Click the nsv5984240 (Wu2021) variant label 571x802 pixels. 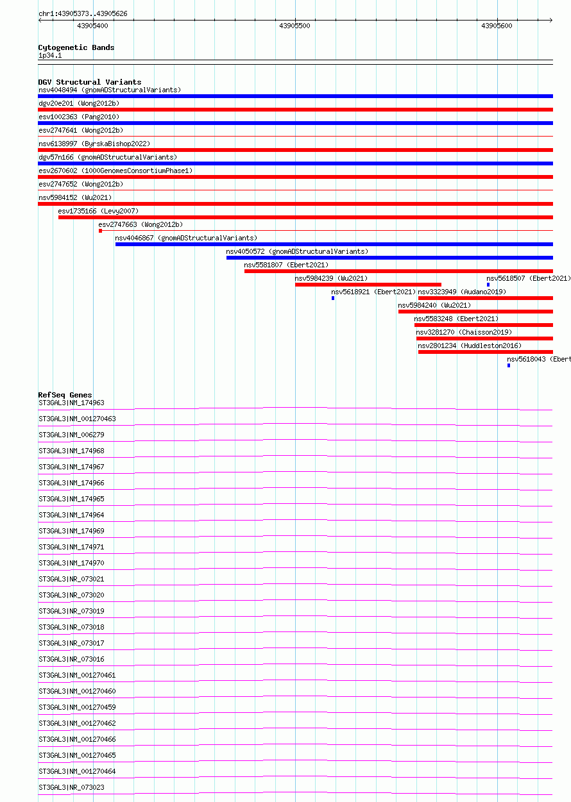tap(434, 305)
